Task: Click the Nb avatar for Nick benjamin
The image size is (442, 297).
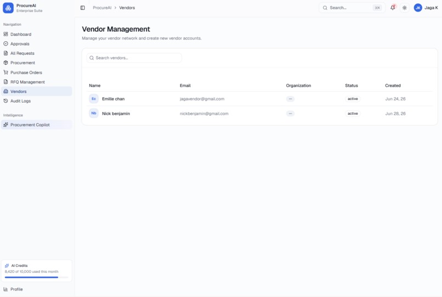Action: pyautogui.click(x=94, y=113)
